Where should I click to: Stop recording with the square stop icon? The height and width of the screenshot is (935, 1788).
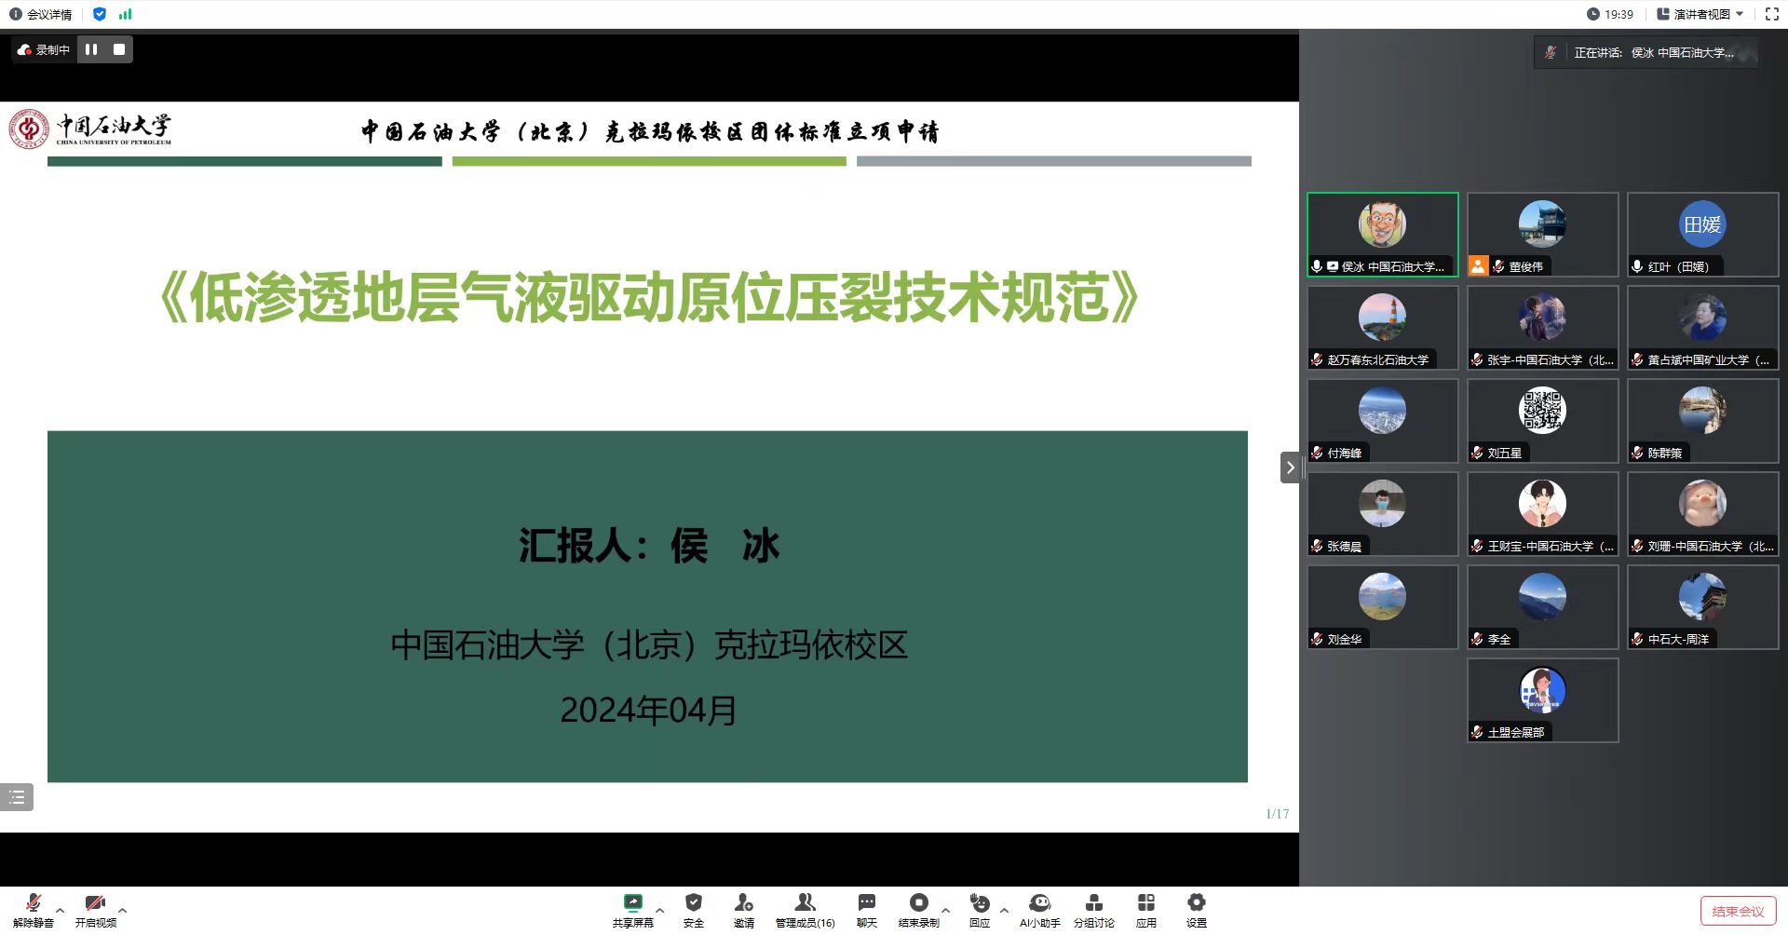(x=119, y=49)
